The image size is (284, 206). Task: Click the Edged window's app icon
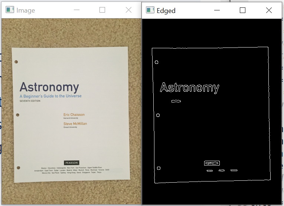pyautogui.click(x=150, y=10)
